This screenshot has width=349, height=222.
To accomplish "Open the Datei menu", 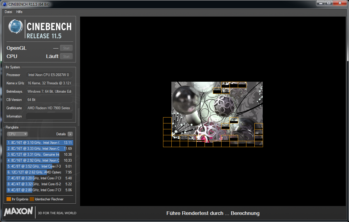I will click(8, 12).
